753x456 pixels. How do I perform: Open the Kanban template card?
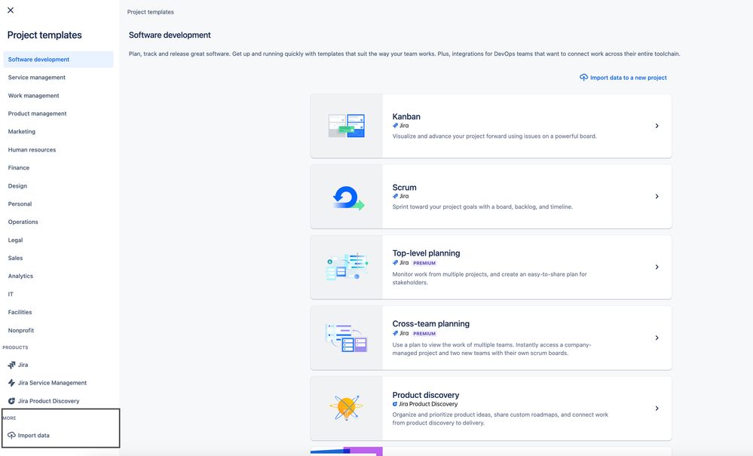click(x=491, y=126)
